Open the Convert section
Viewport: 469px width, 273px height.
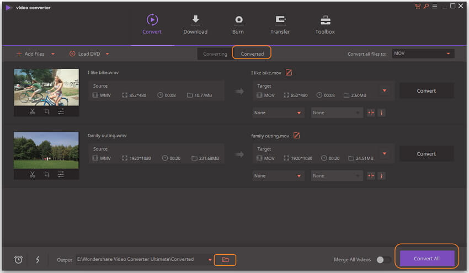pyautogui.click(x=152, y=24)
